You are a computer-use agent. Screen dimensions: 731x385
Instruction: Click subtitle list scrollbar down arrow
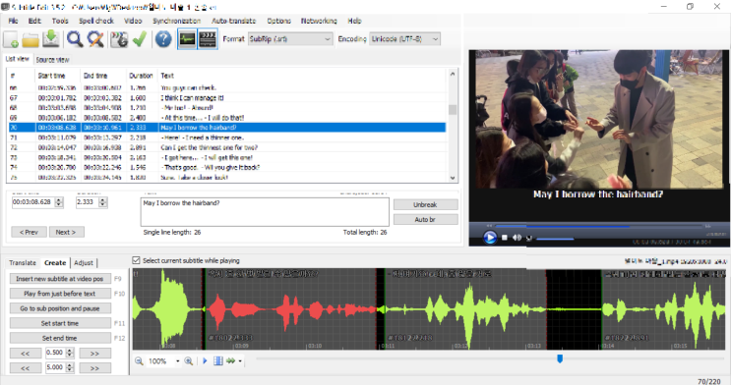coord(453,178)
